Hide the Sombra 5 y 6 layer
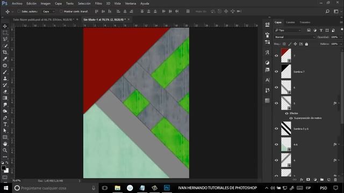 click(276, 129)
